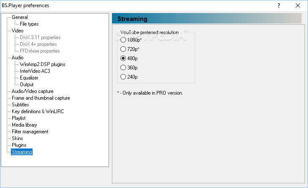Choose the 240p resolution option
The height and width of the screenshot is (188, 308).
click(123, 77)
